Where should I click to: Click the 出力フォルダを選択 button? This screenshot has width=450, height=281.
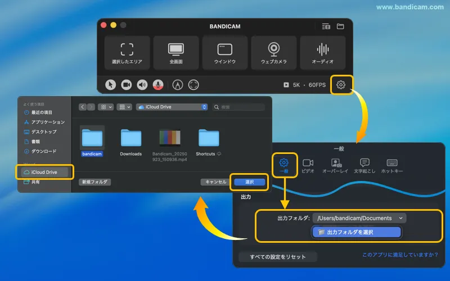[x=357, y=232]
